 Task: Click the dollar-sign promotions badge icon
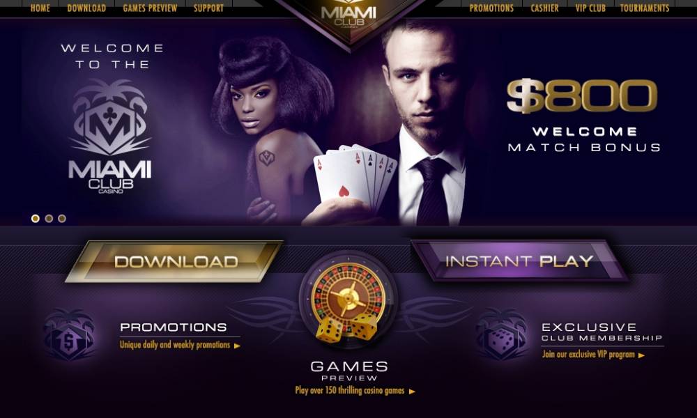tap(69, 334)
